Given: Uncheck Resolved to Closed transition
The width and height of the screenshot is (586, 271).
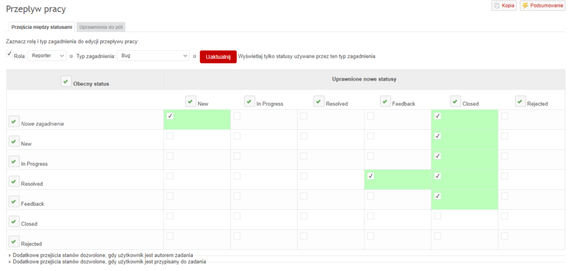Looking at the screenshot, I should 438,176.
